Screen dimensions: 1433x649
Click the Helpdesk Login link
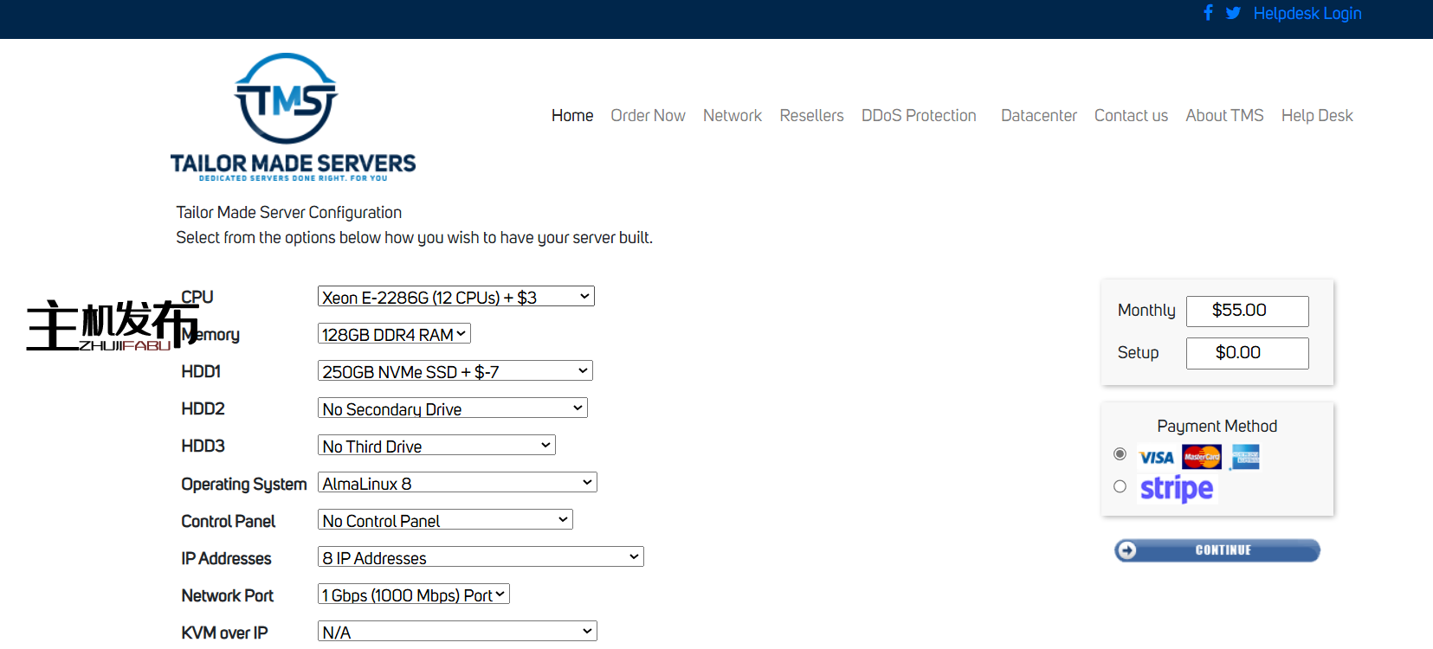pos(1307,13)
